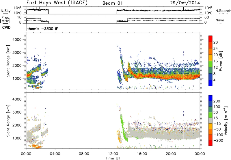The width and height of the screenshot is (231, 160).
Task: Click the light green band of the Velocity color bar
Action: point(210,115)
